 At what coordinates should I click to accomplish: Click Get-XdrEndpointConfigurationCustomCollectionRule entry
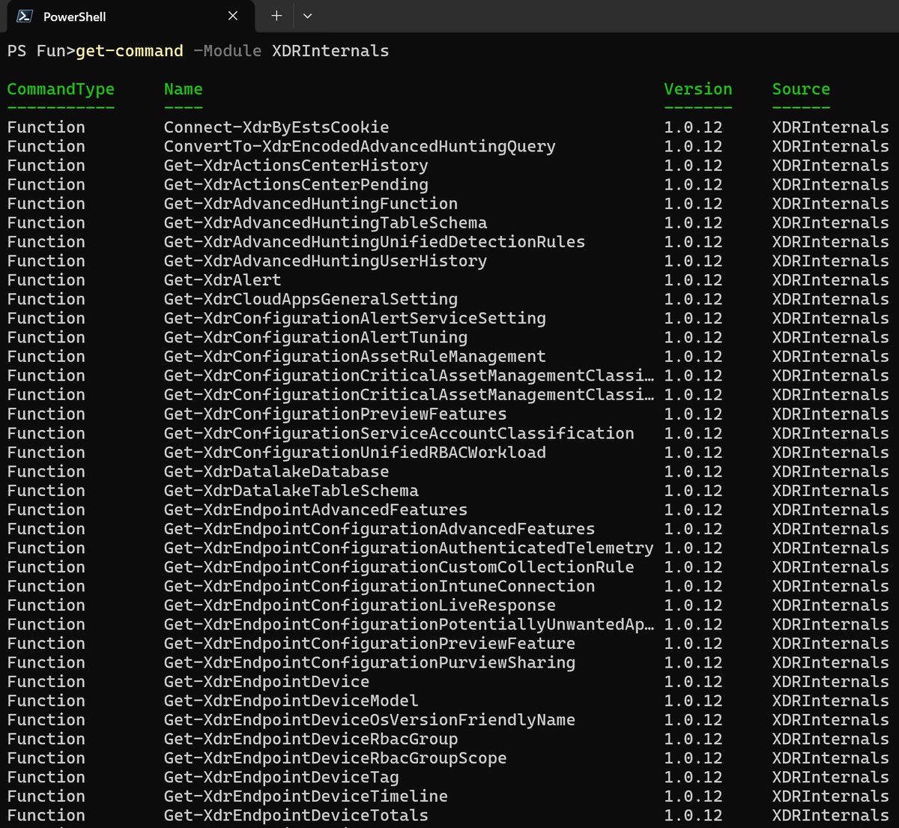point(399,567)
